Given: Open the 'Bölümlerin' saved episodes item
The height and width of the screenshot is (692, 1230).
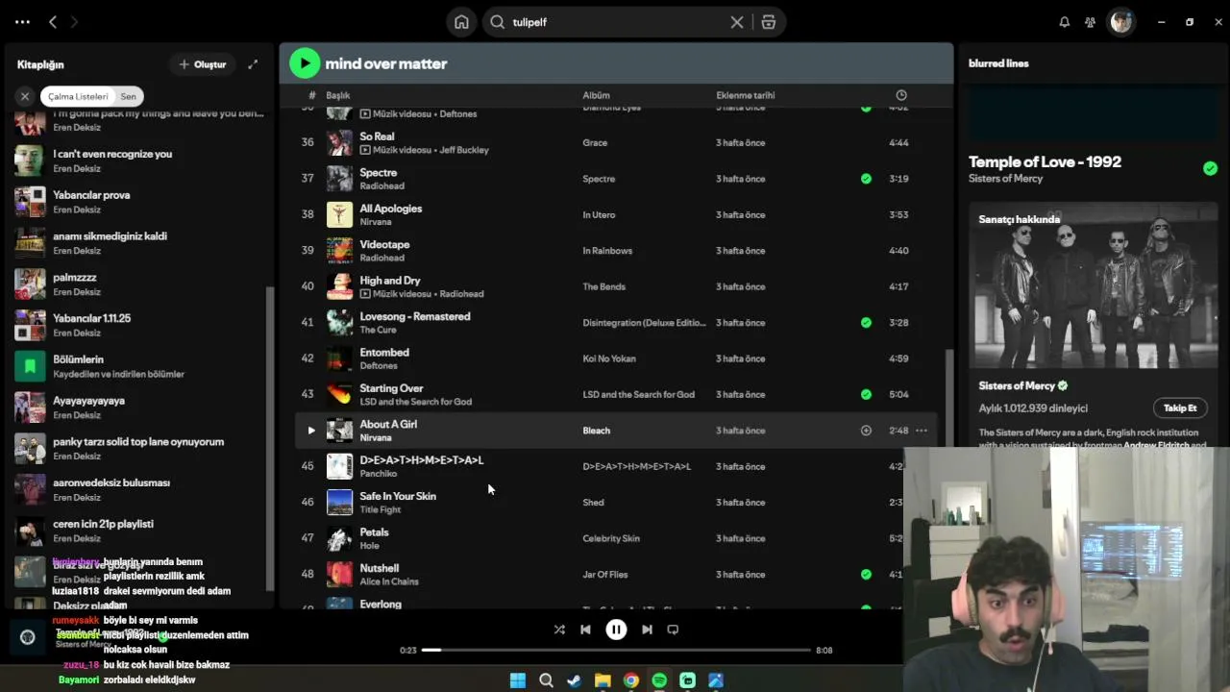Looking at the screenshot, I should [140, 366].
